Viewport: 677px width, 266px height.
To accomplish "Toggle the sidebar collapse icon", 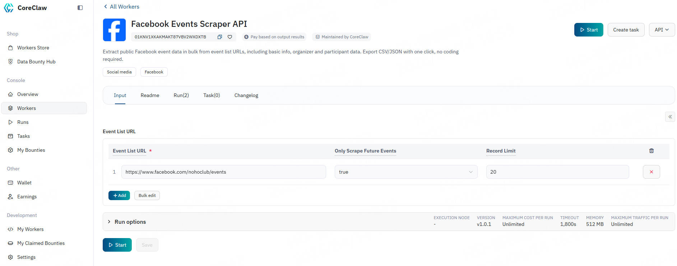I will tap(80, 8).
